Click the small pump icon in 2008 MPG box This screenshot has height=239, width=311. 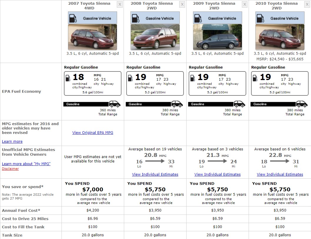tap(130, 78)
